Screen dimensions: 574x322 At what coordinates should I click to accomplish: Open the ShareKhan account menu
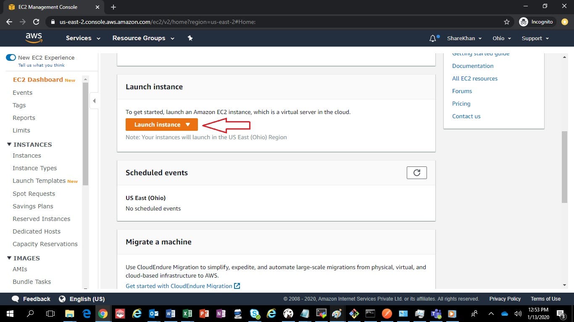(463, 38)
